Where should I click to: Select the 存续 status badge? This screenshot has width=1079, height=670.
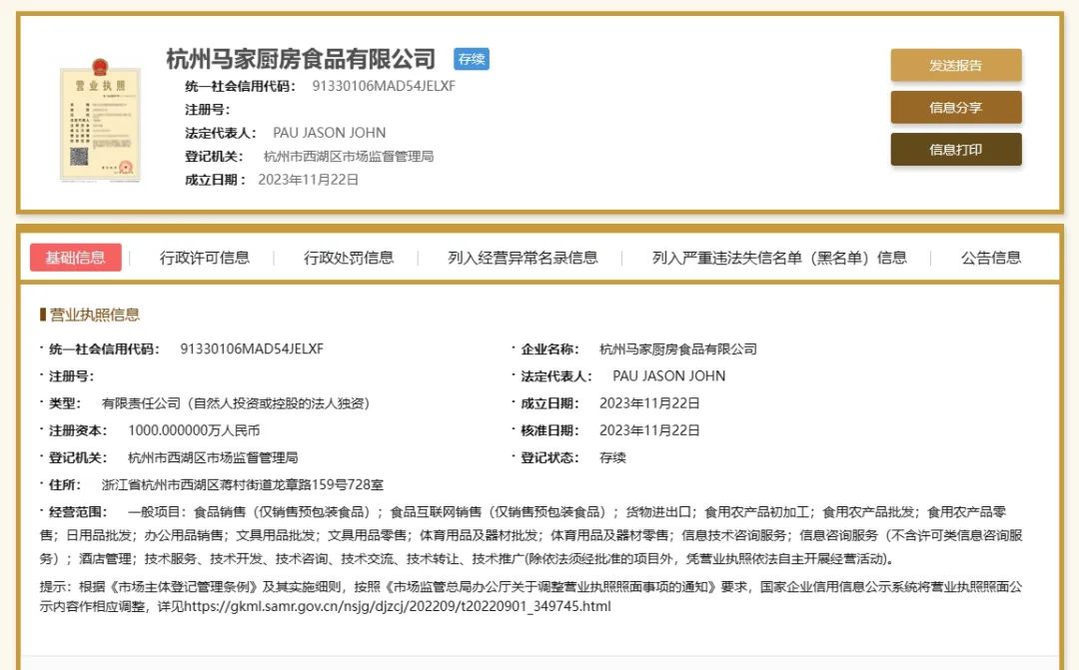pyautogui.click(x=471, y=60)
